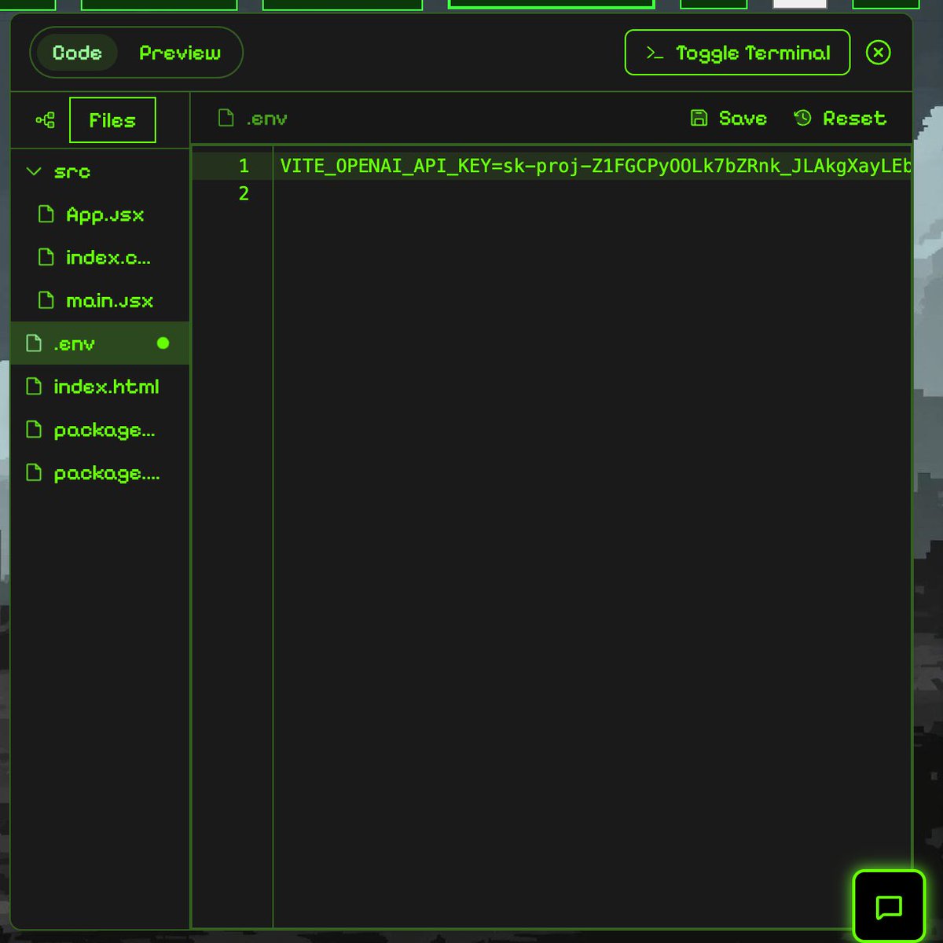This screenshot has height=943, width=943.
Task: Switch to the Preview tab
Action: point(180,53)
